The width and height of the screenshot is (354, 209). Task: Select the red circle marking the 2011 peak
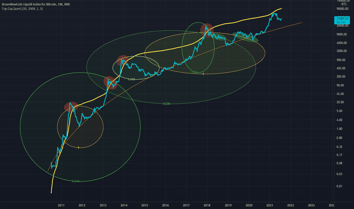click(x=71, y=107)
